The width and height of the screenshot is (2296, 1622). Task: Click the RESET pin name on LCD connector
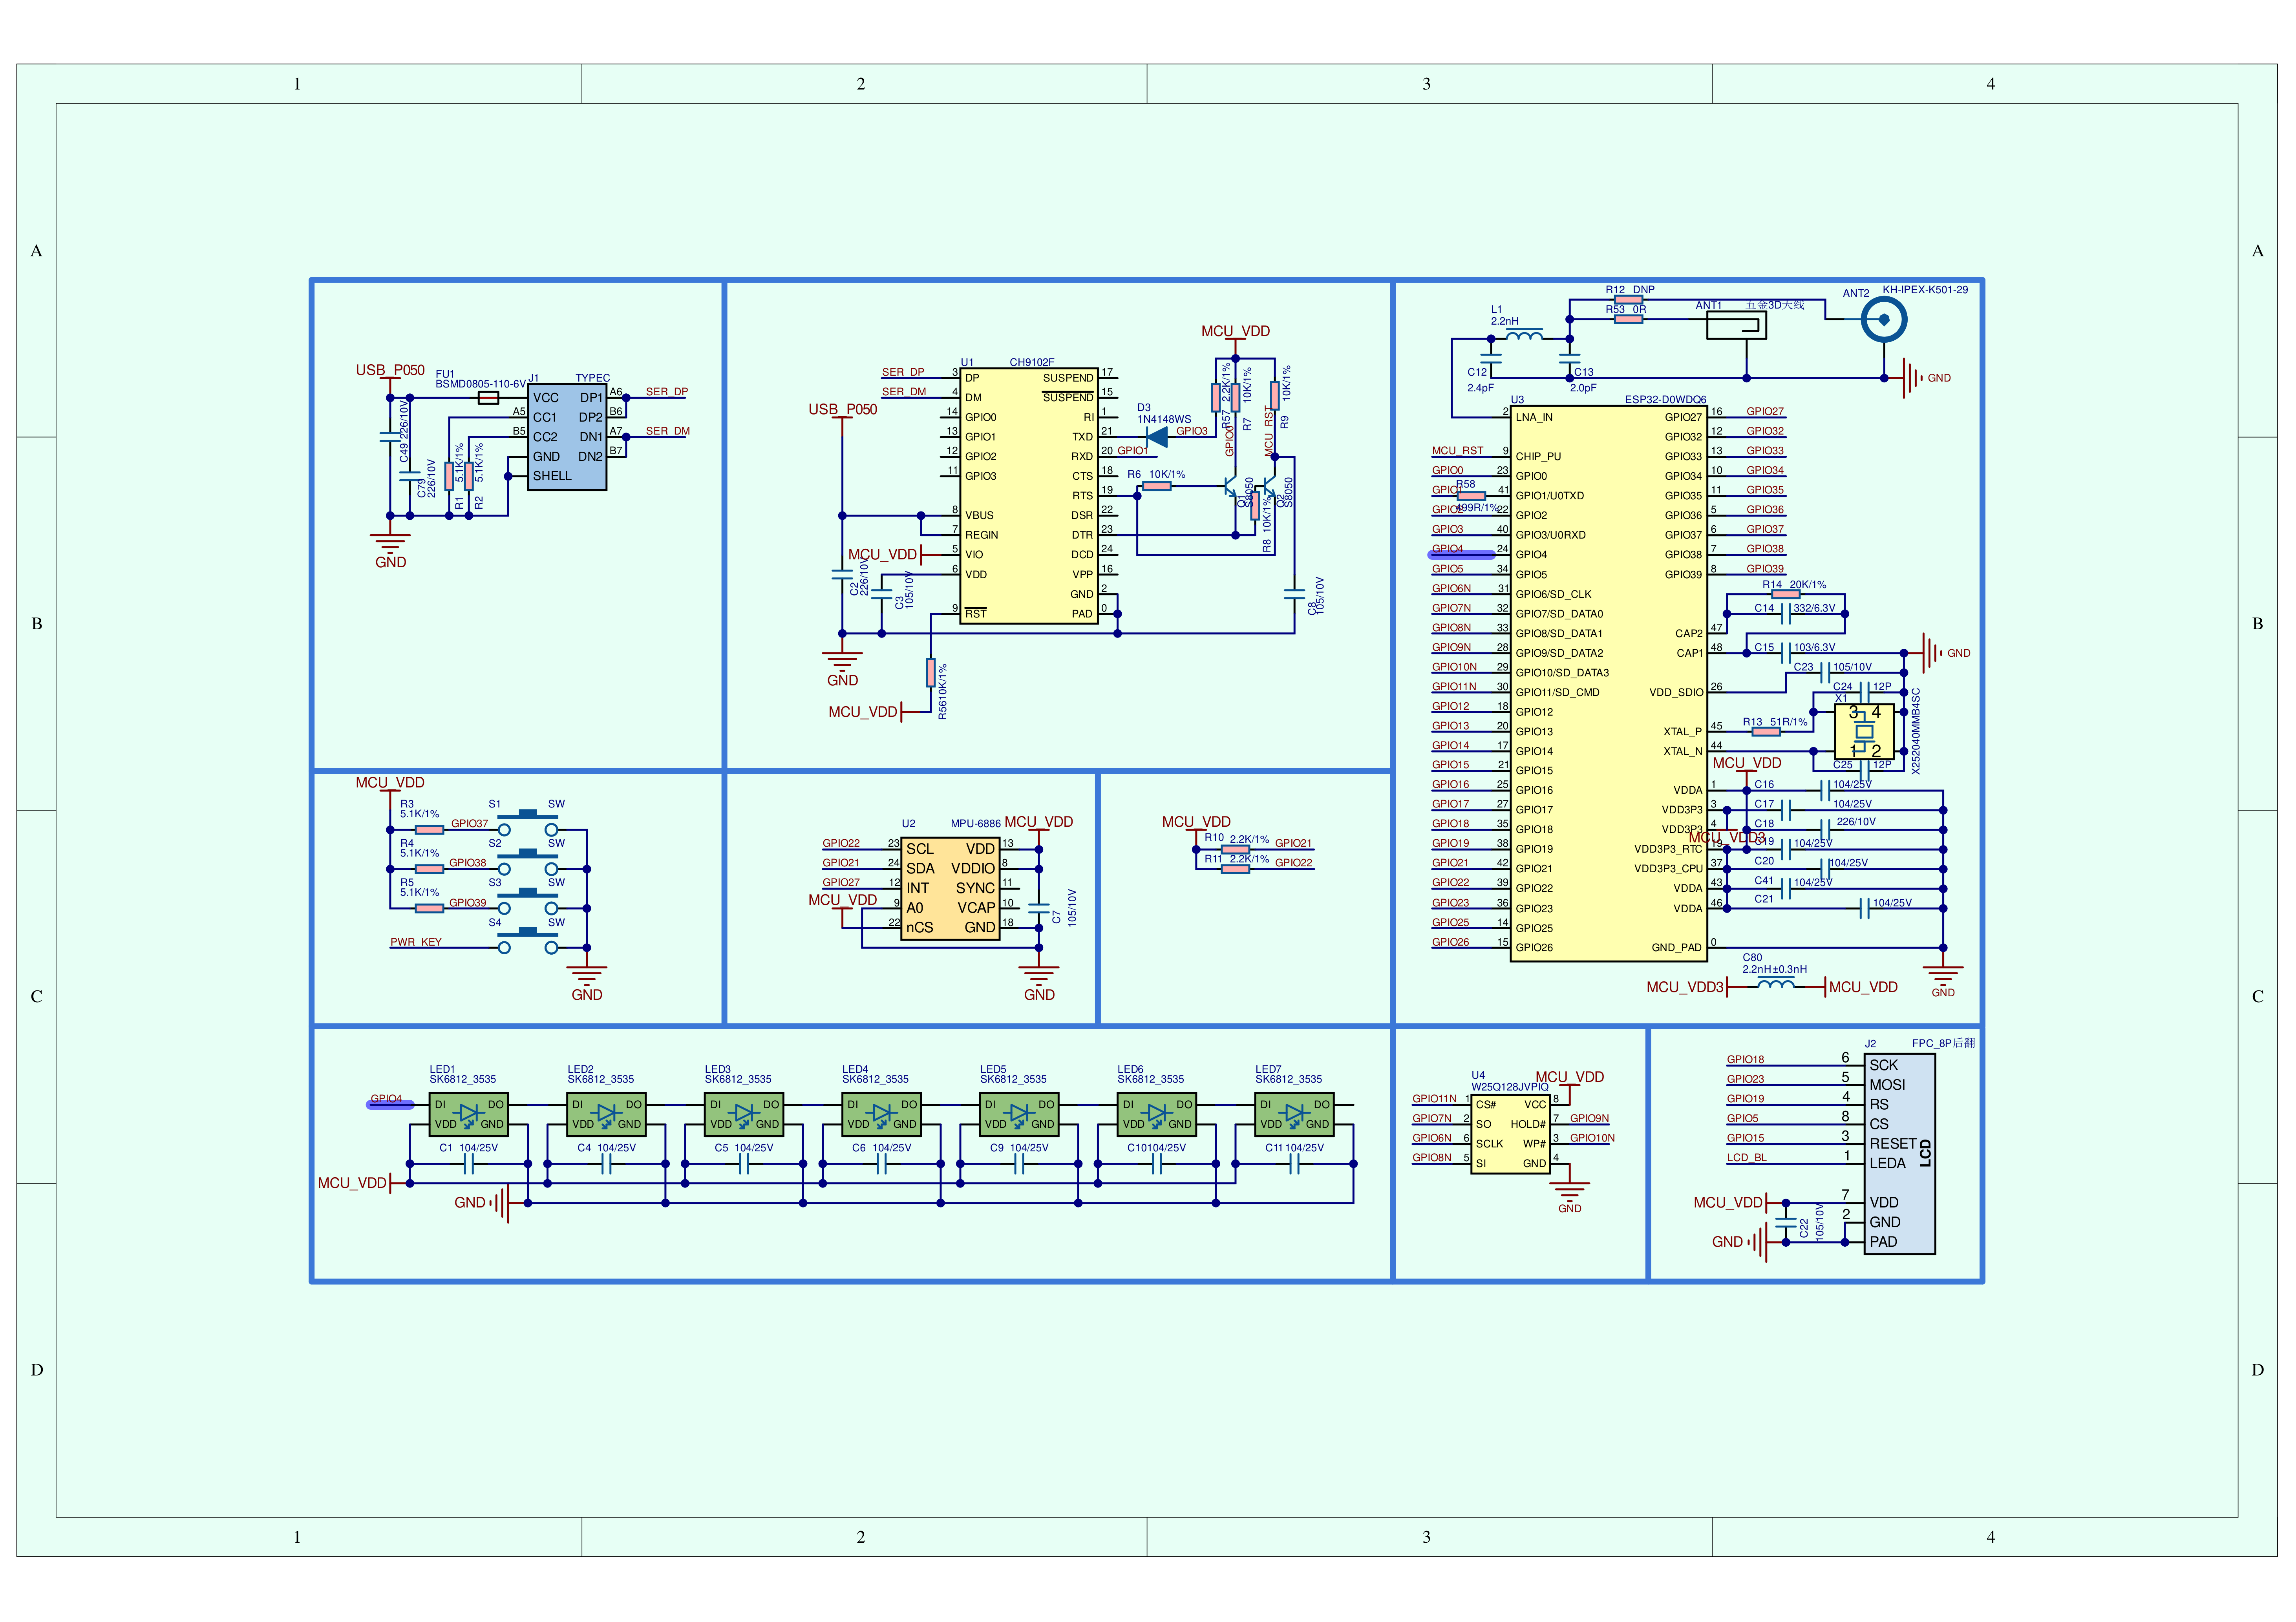tap(1893, 1143)
